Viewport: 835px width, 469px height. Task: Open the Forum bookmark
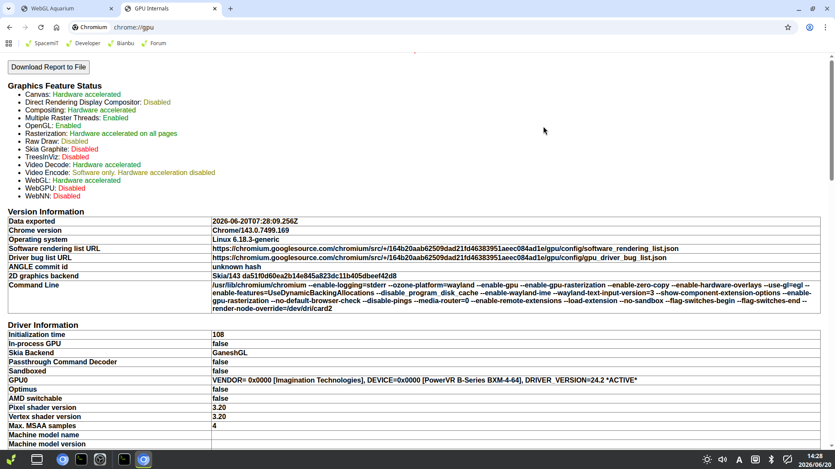[x=154, y=43]
